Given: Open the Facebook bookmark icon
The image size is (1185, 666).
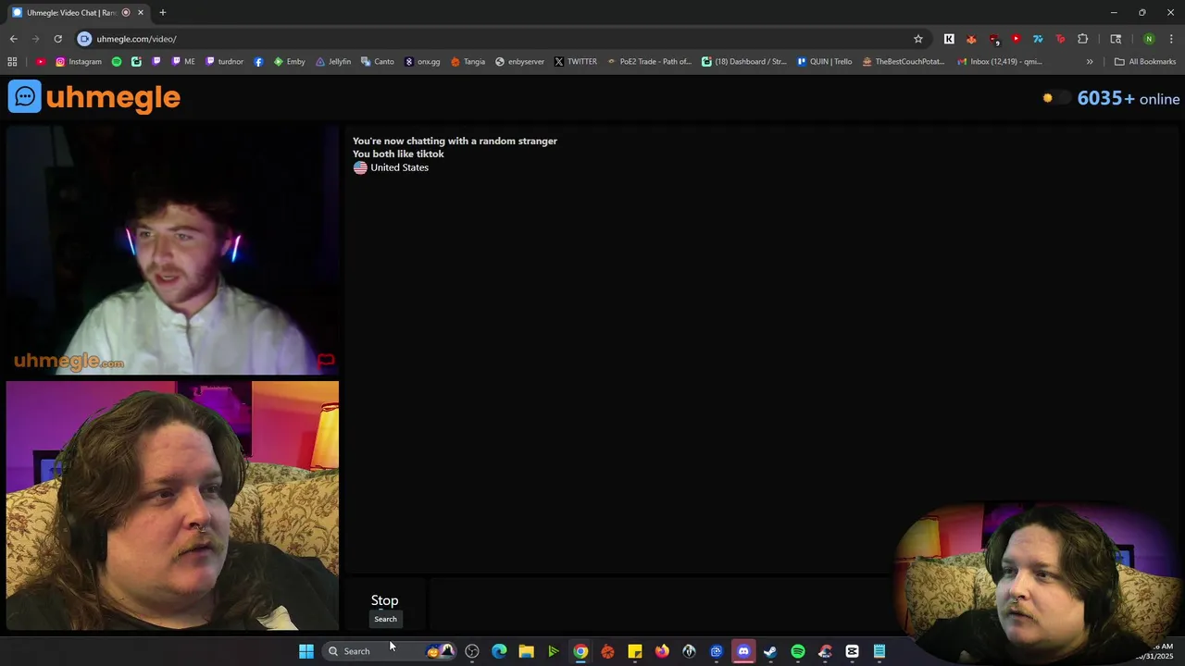Looking at the screenshot, I should (258, 62).
